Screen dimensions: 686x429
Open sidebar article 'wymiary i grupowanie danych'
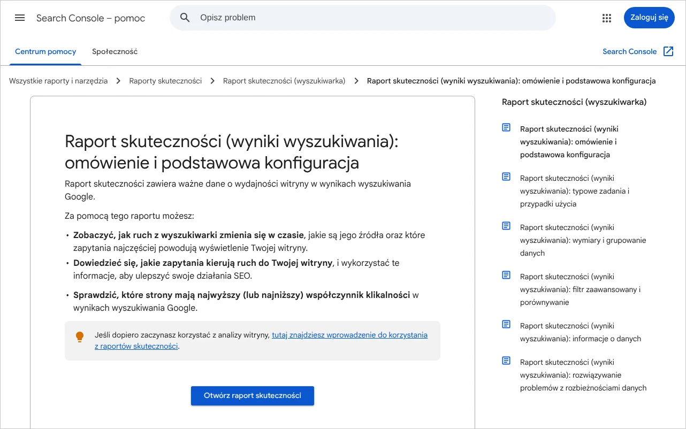coord(583,240)
